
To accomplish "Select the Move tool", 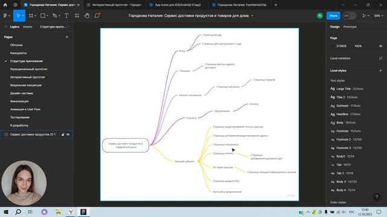I will (18, 16).
